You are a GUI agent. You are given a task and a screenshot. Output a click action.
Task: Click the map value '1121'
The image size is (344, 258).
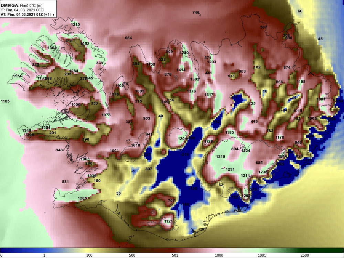tap(169, 221)
